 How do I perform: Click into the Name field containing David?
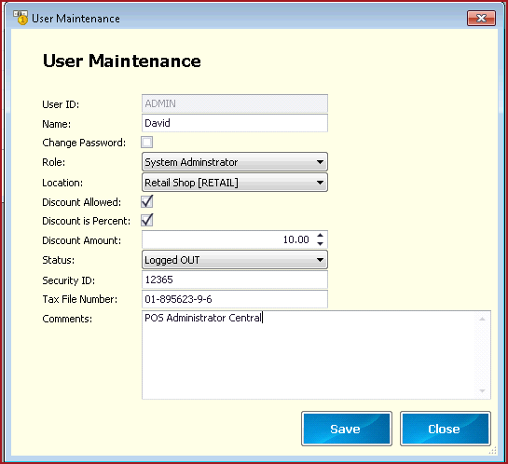(x=235, y=123)
